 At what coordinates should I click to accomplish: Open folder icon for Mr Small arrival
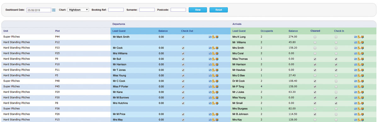point(356,103)
